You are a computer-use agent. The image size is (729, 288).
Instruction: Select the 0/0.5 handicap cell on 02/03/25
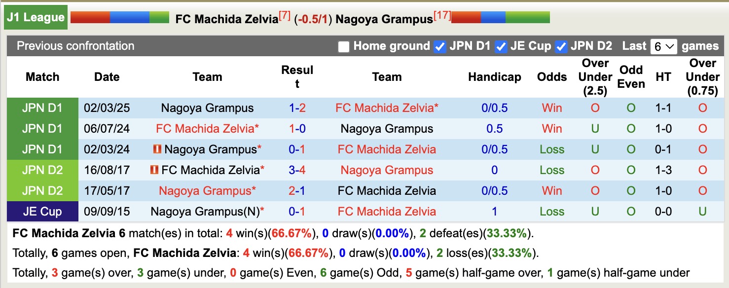click(494, 108)
